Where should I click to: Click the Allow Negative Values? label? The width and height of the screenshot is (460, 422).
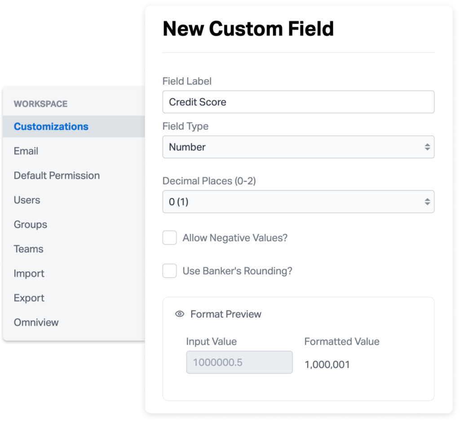pos(235,238)
